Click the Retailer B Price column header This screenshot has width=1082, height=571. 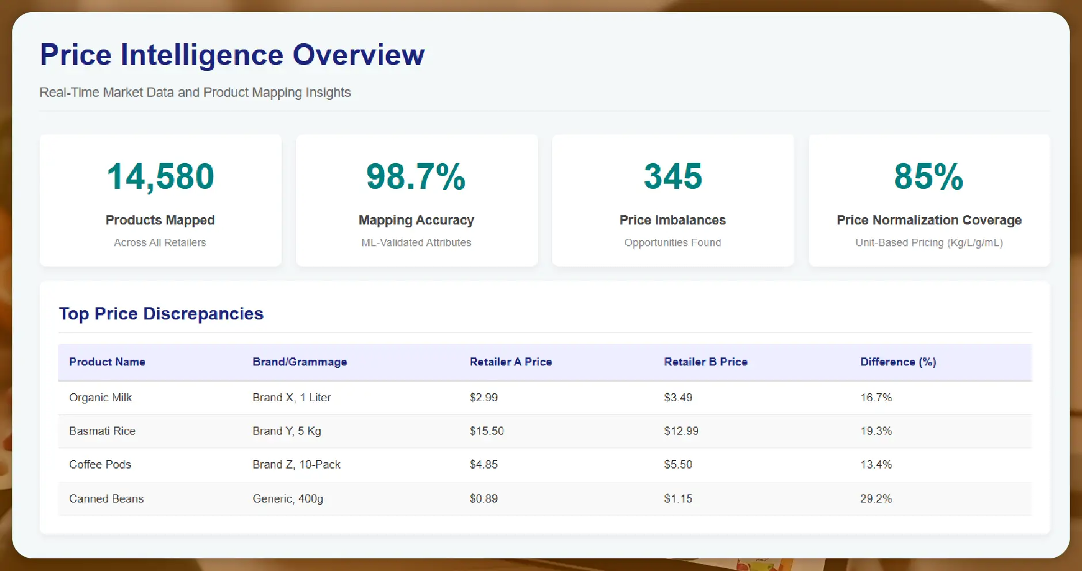(x=706, y=361)
